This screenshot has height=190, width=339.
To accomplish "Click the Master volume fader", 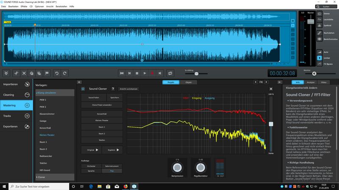I will coord(311,22).
